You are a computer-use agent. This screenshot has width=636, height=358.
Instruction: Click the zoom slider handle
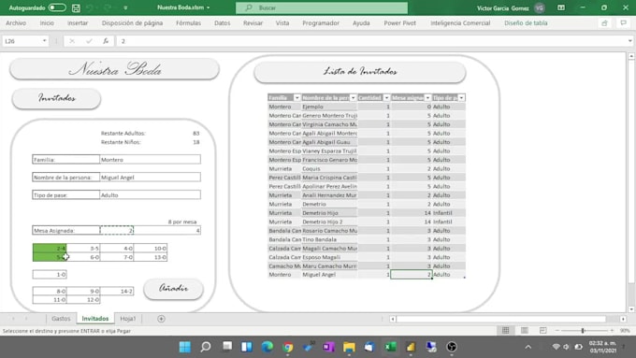pos(583,331)
